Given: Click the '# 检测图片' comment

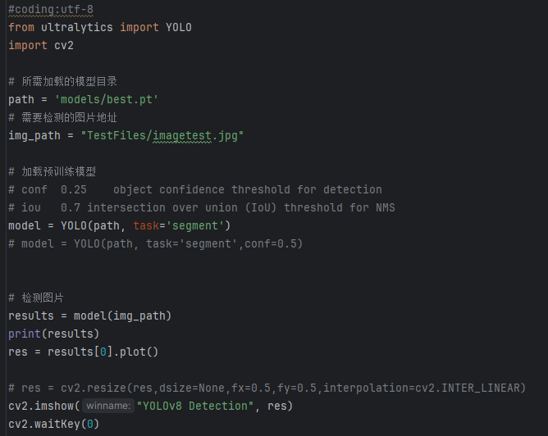Looking at the screenshot, I should (x=35, y=297).
